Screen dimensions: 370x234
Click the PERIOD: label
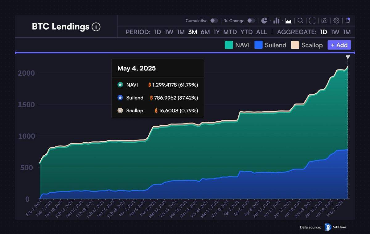click(x=138, y=32)
